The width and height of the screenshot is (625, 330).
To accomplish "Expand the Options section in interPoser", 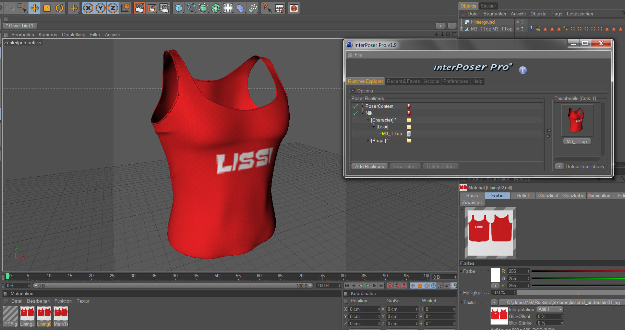I will click(353, 91).
